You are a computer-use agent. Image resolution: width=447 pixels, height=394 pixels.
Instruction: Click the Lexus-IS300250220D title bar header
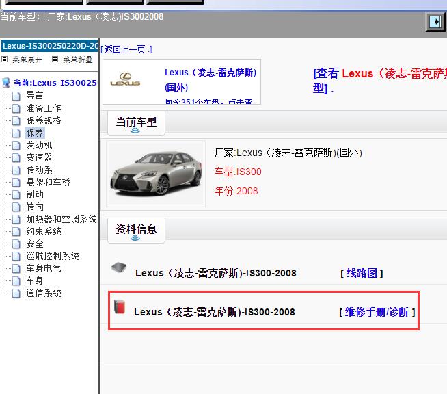click(x=50, y=46)
